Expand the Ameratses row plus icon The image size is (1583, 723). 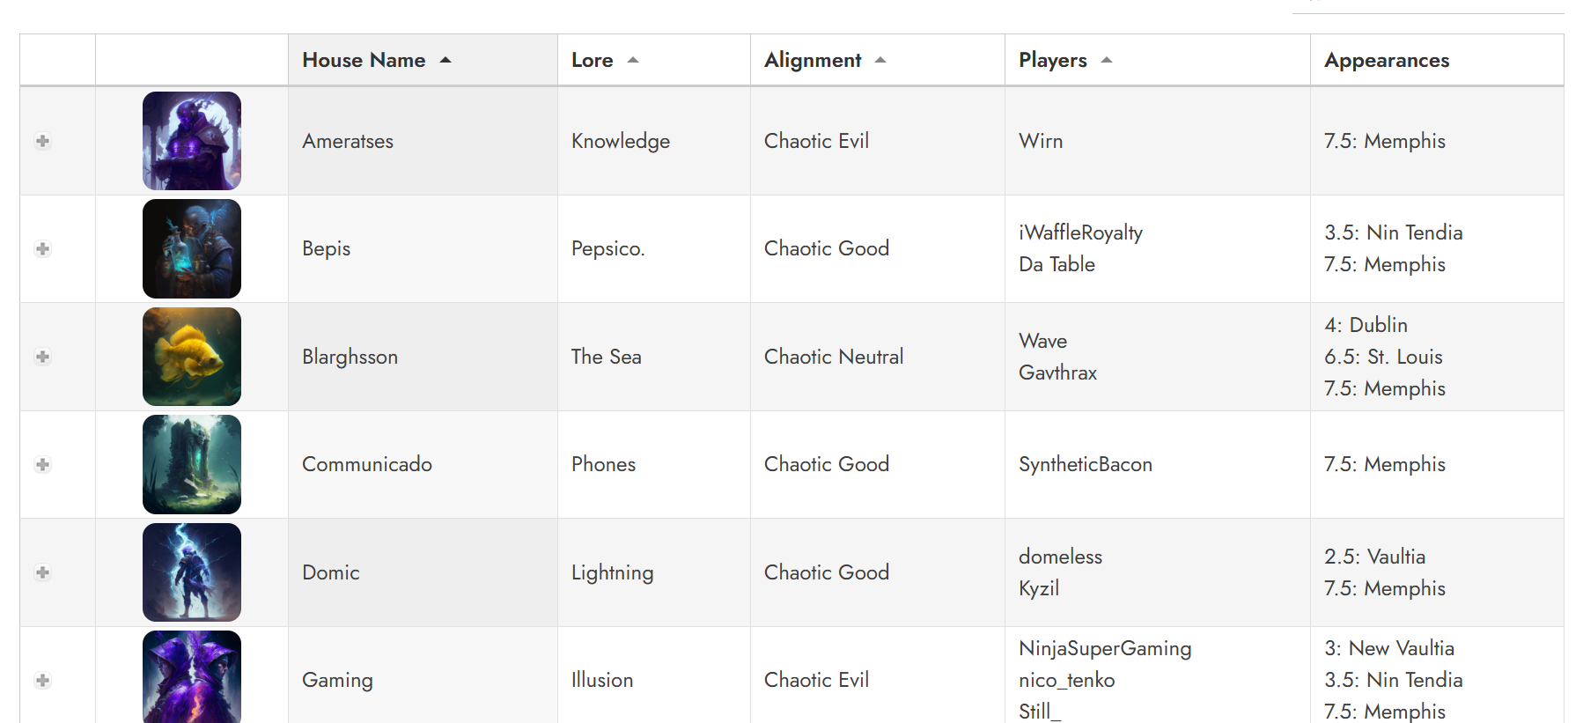42,141
